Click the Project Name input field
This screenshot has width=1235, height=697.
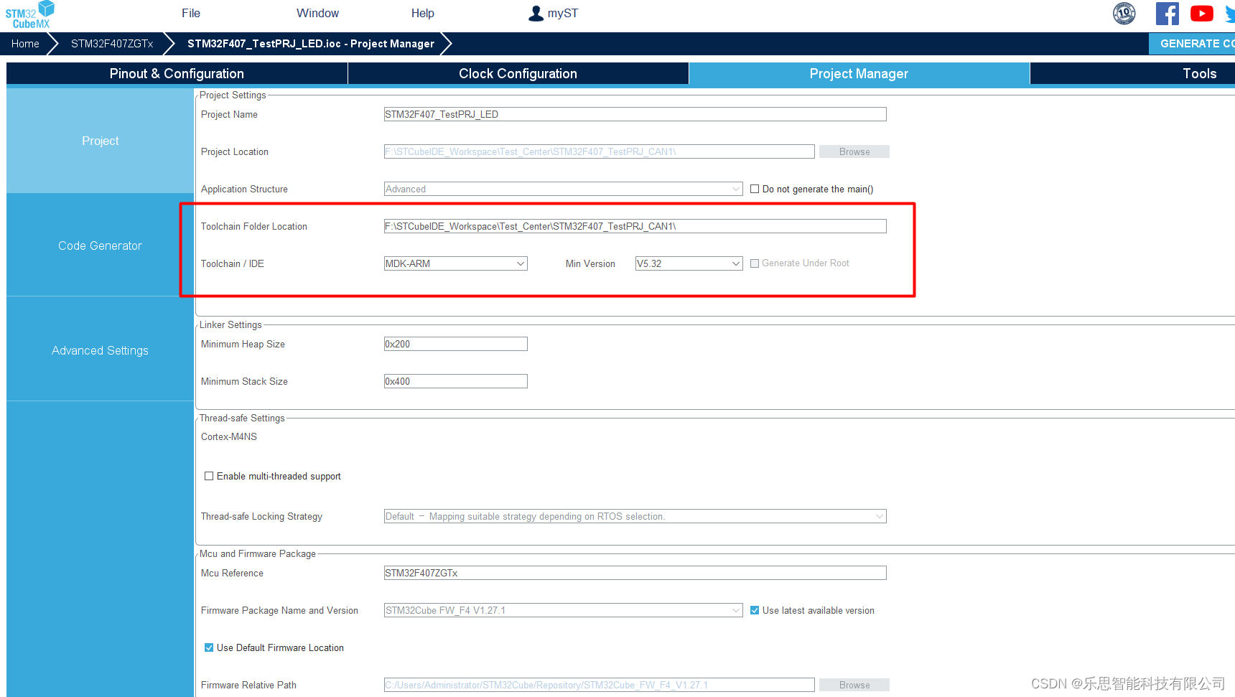pos(635,114)
